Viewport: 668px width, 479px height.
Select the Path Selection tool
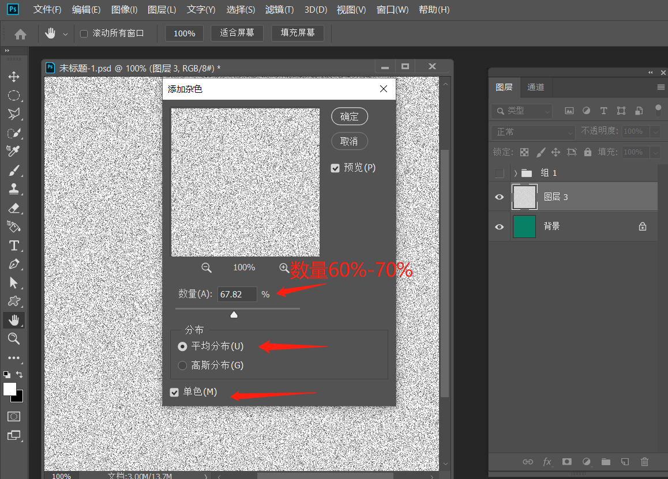click(14, 282)
